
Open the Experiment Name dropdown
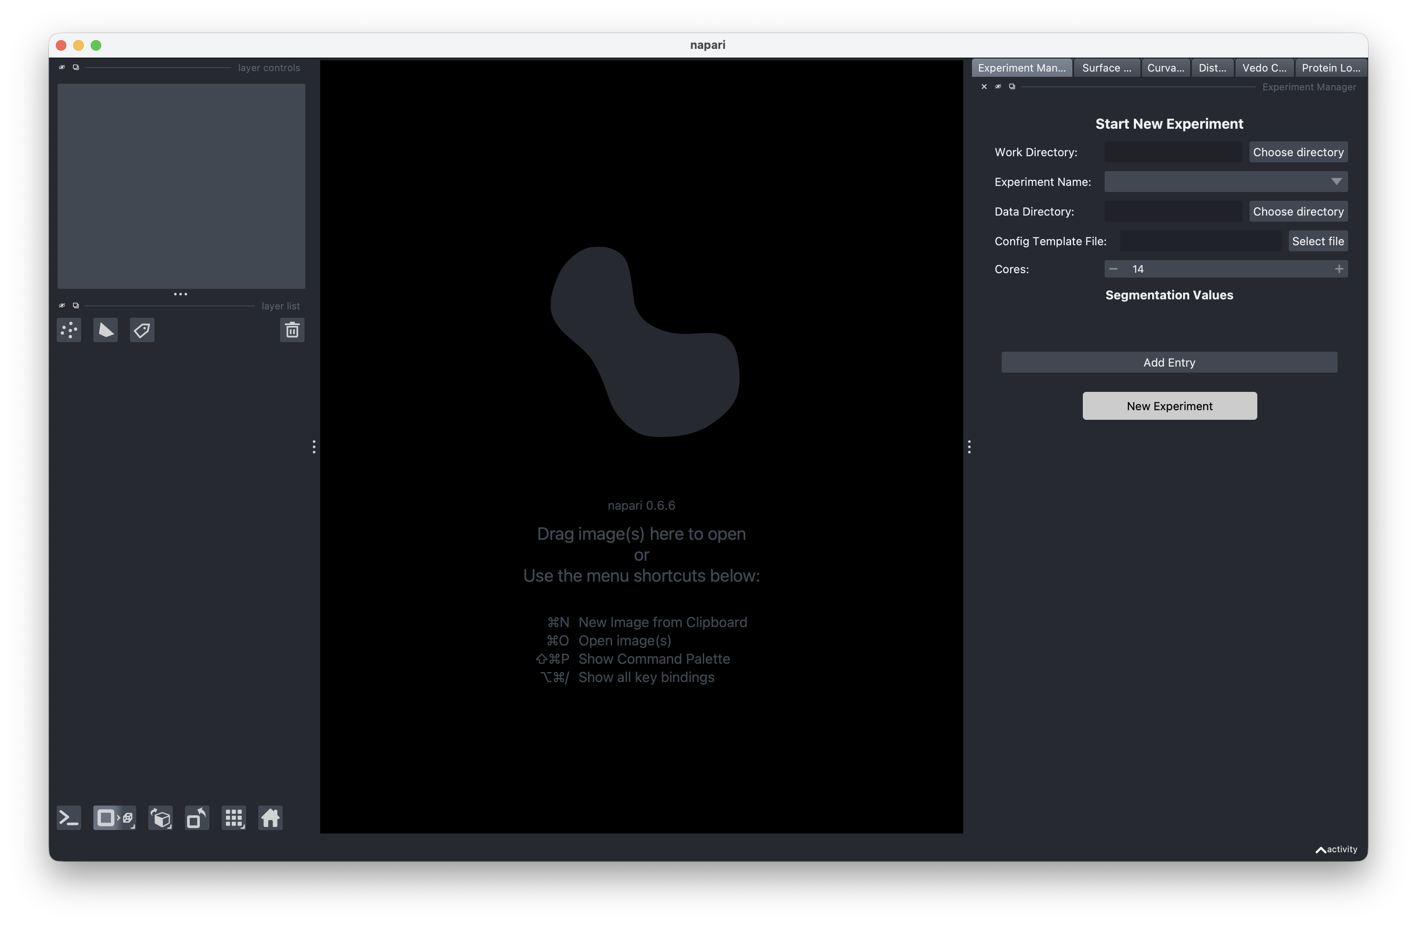tap(1225, 182)
